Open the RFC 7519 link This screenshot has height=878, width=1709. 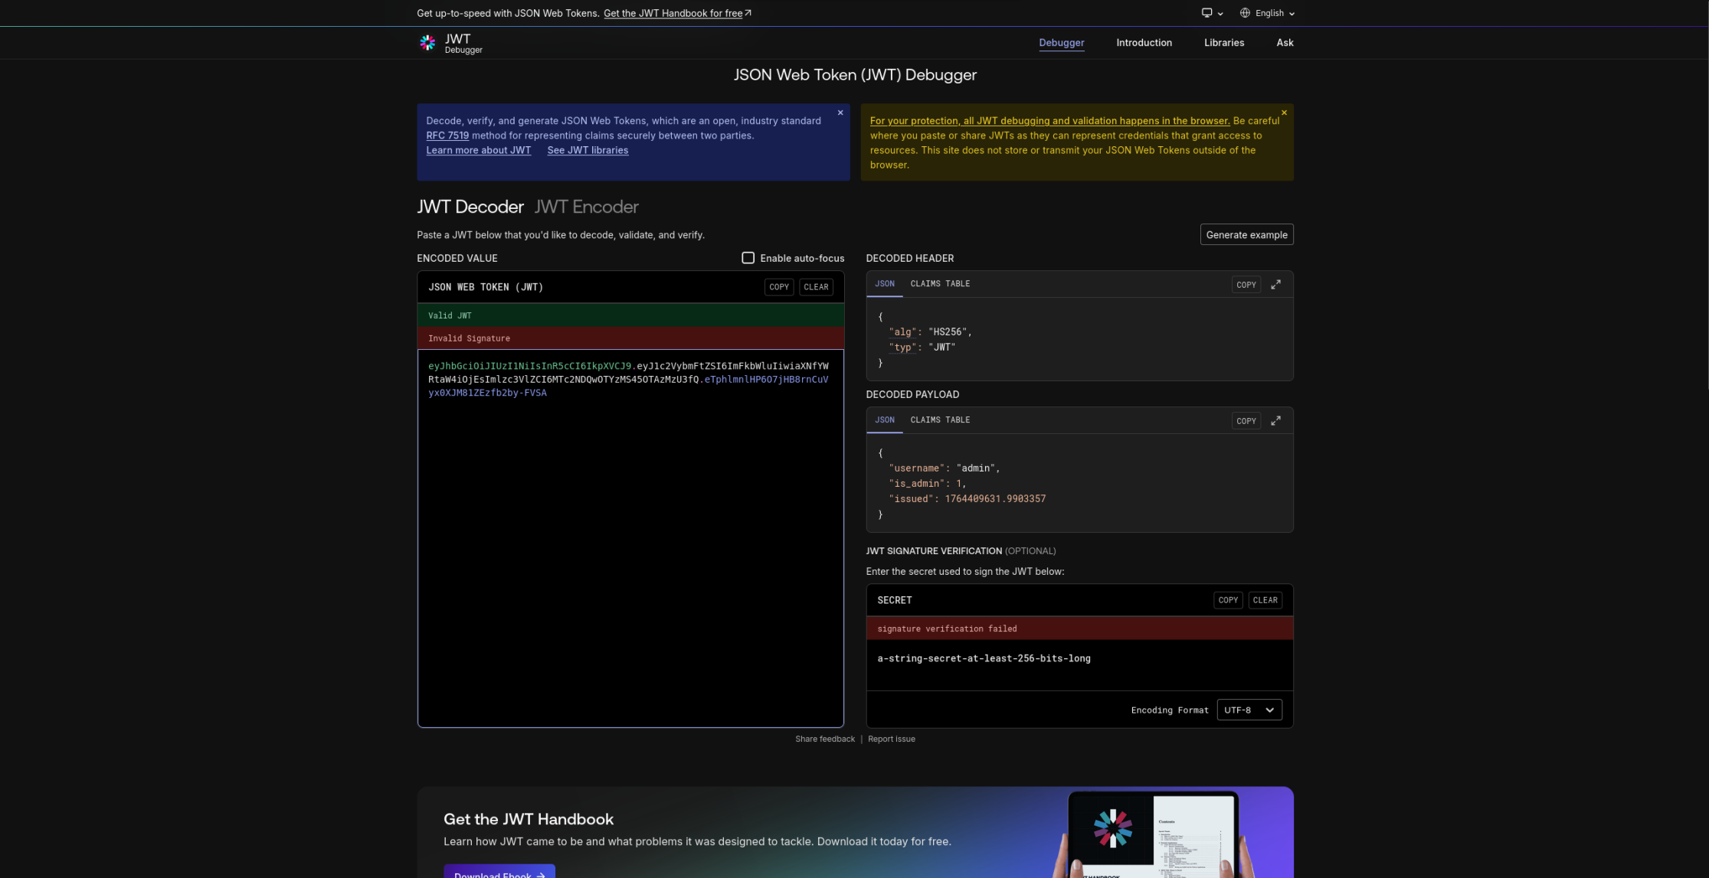pyautogui.click(x=447, y=135)
